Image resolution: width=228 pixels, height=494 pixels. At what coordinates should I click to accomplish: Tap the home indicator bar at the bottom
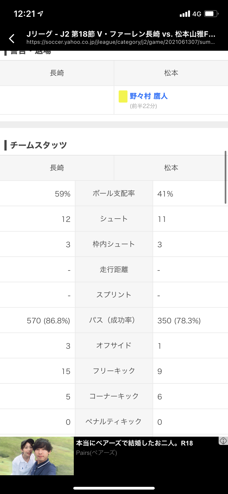pyautogui.click(x=114, y=488)
